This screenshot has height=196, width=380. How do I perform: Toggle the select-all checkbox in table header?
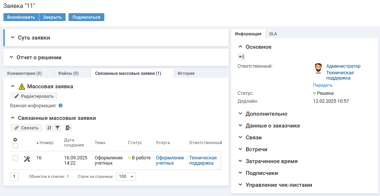15,146
